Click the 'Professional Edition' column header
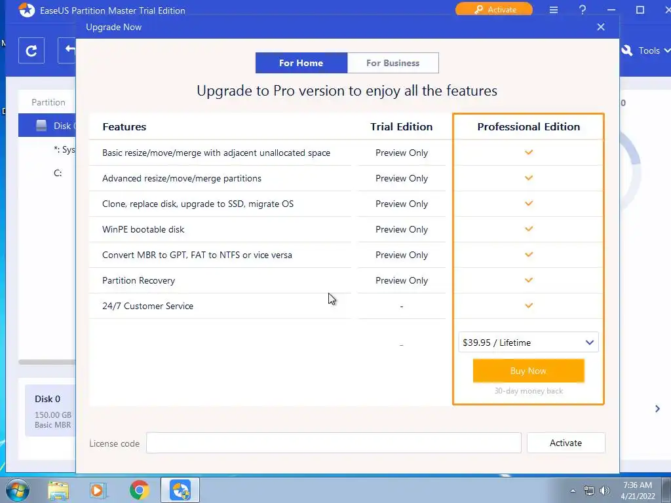Viewport: 671px width, 503px height. [529, 126]
